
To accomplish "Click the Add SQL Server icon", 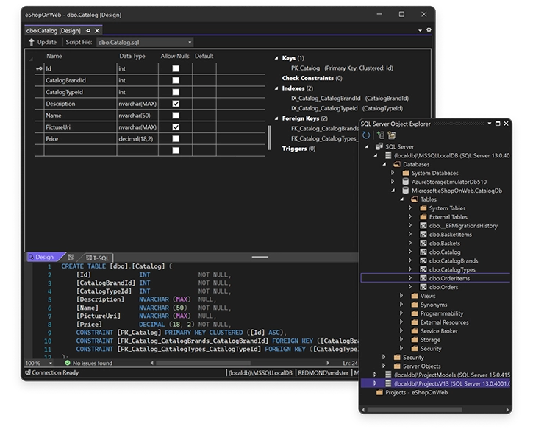I will coord(381,135).
